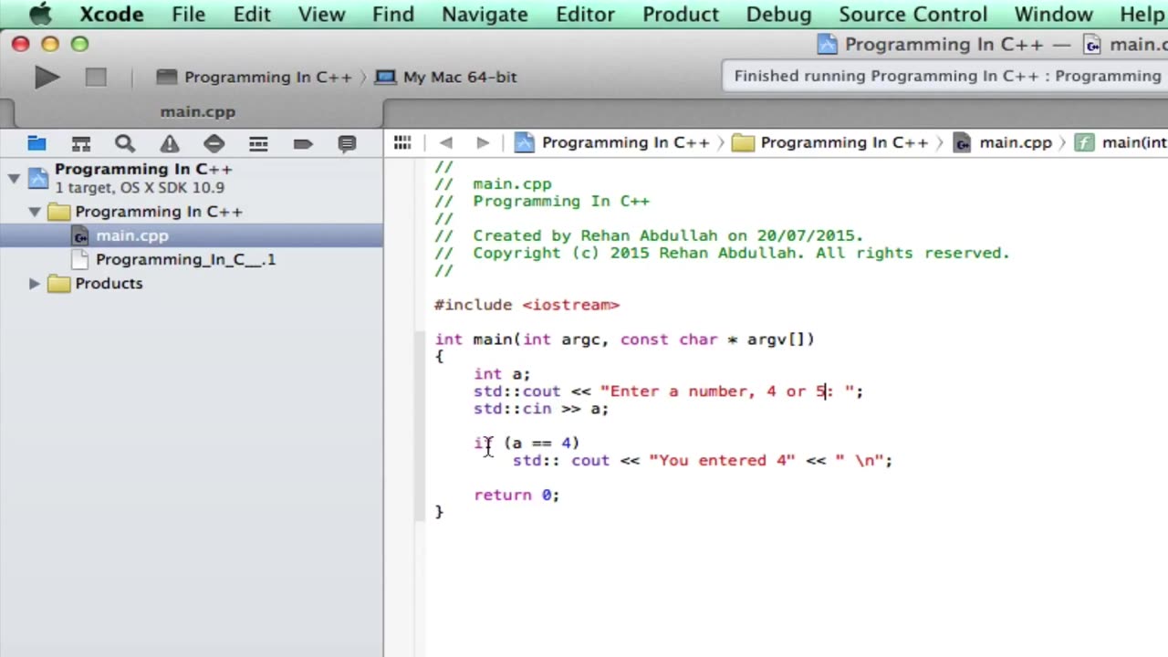Open the Project navigator folder icon
The image size is (1168, 657).
36,143
